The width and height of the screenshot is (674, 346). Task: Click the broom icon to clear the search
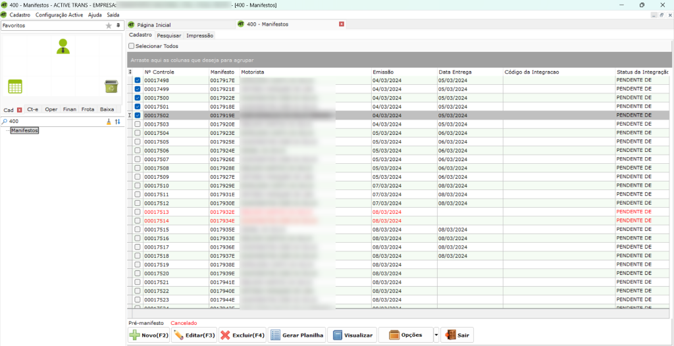pos(109,122)
